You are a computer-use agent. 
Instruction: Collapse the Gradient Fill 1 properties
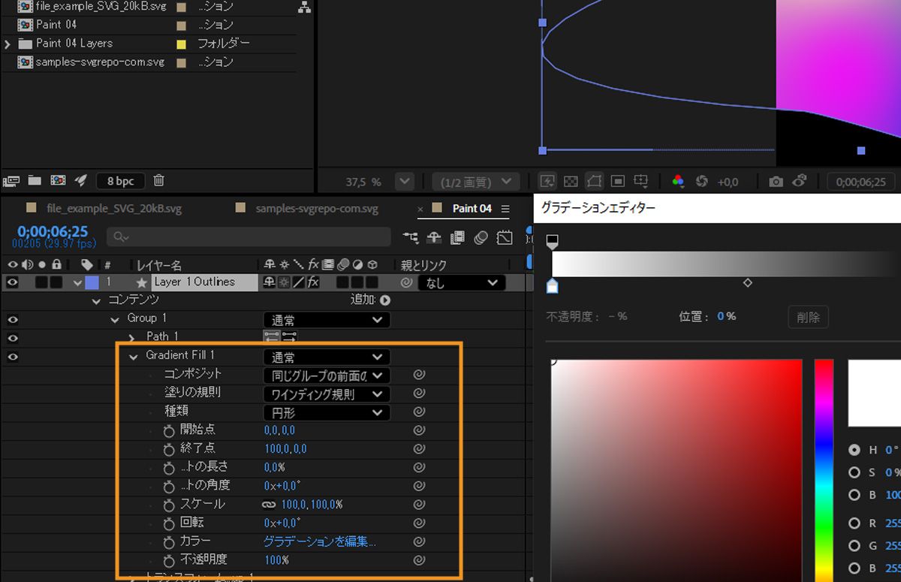pos(134,357)
